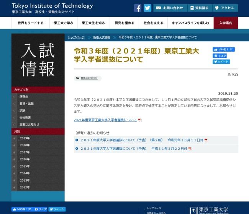This screenshot has width=249, height=214.
Task: Open the アクセス button in the header
Action: click(225, 8)
